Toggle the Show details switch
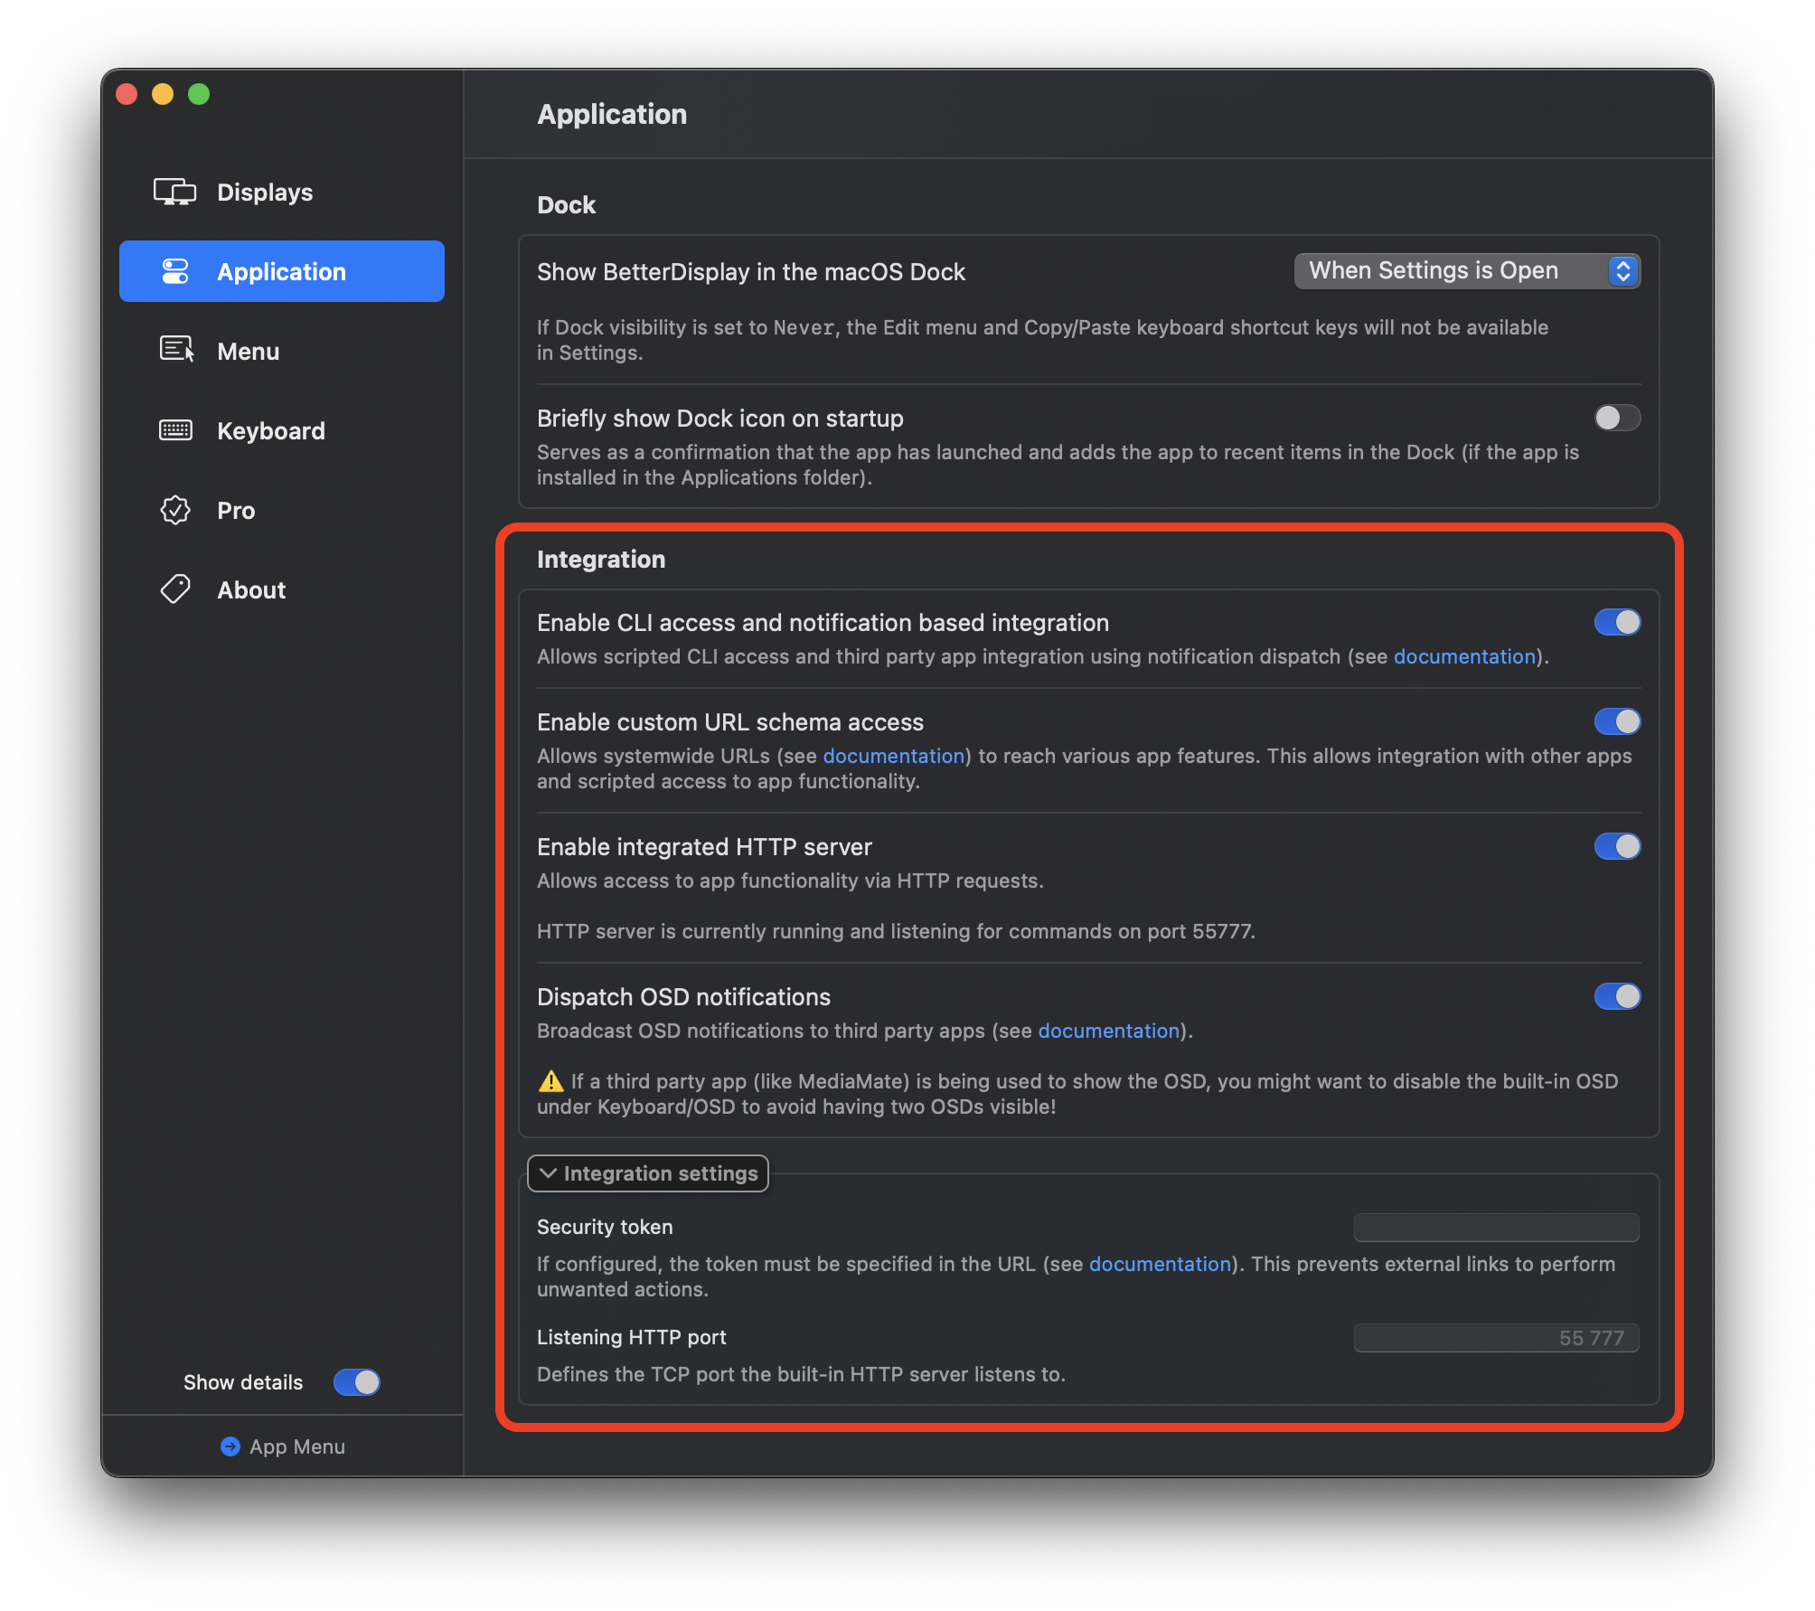The width and height of the screenshot is (1815, 1611). pos(357,1382)
